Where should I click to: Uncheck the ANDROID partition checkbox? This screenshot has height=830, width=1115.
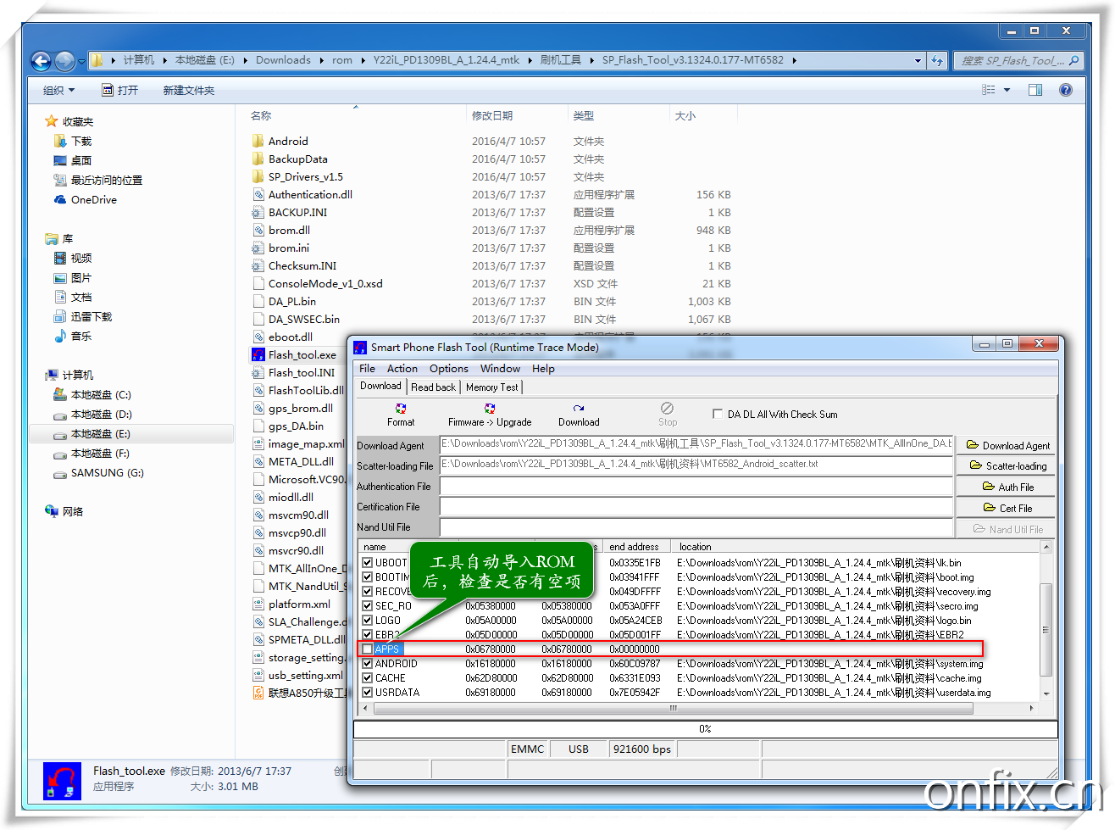point(368,664)
